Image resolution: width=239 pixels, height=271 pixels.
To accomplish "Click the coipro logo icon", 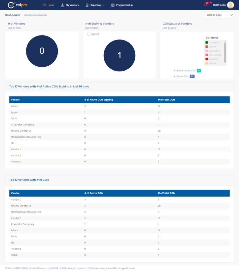I will tap(12, 4).
